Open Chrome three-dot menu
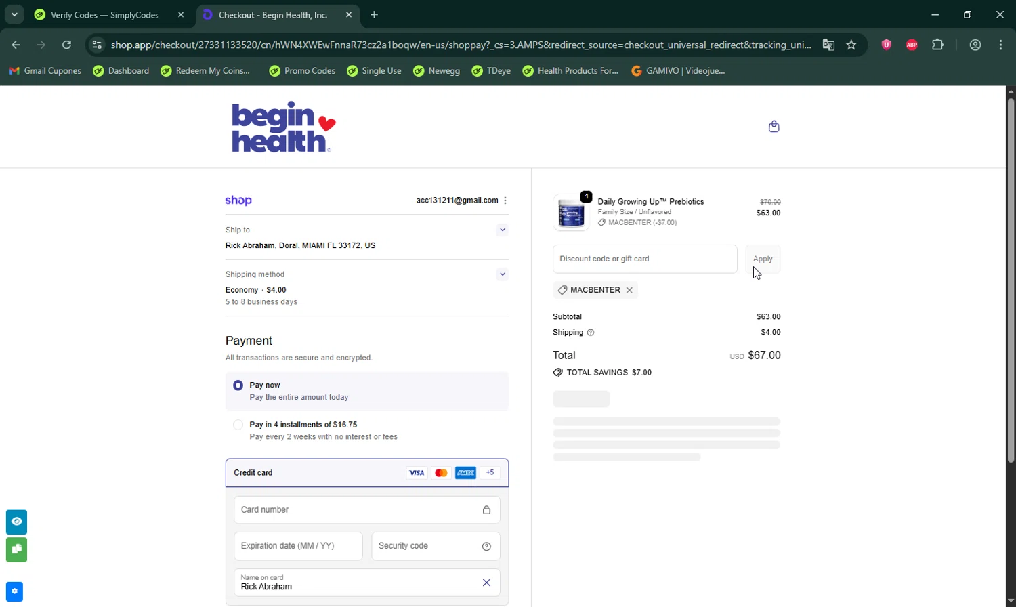 point(1001,45)
